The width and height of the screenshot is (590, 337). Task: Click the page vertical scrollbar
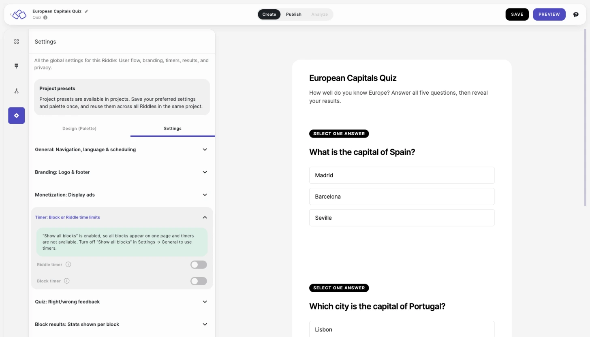pos(585,117)
